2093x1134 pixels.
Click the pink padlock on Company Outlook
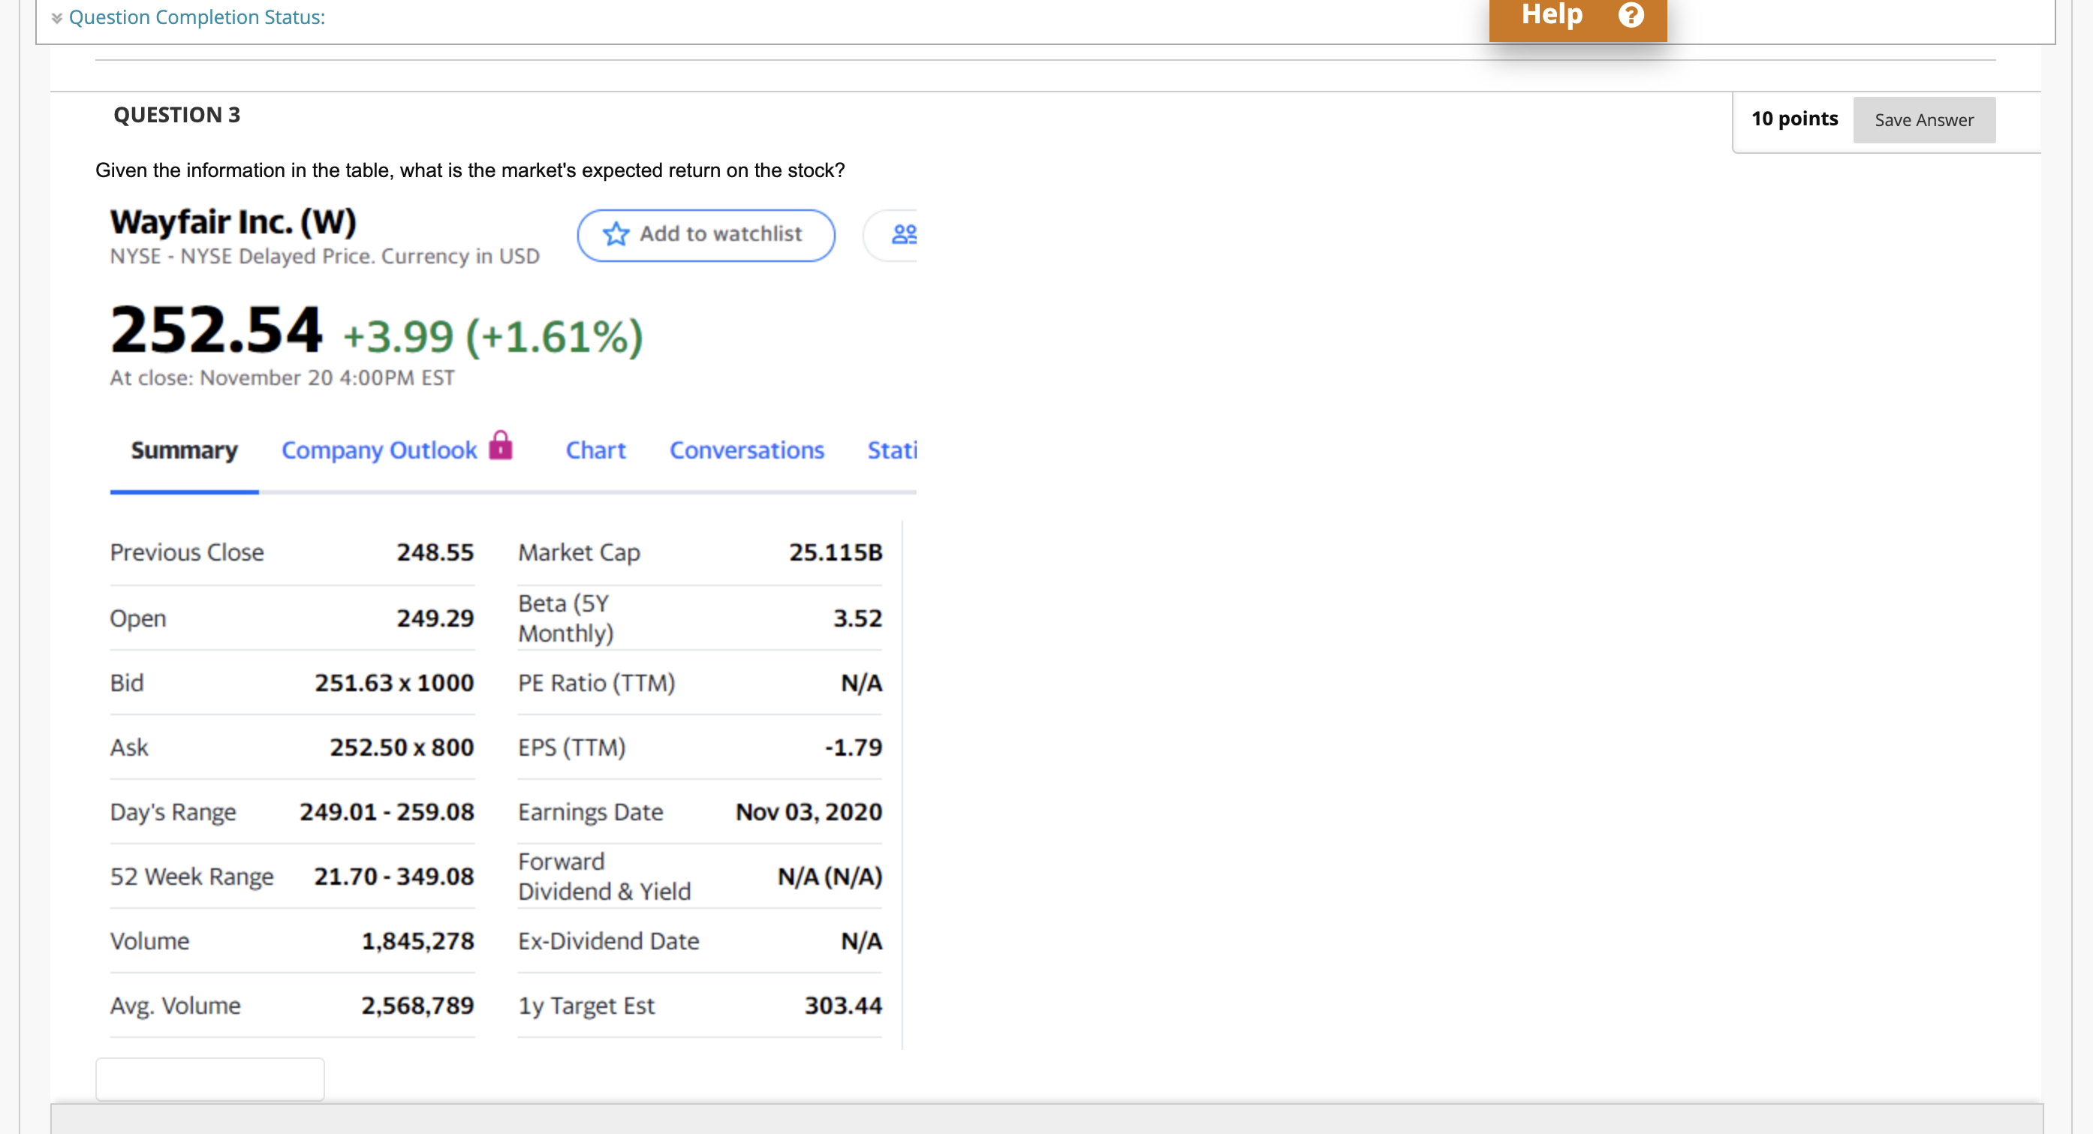(x=501, y=446)
